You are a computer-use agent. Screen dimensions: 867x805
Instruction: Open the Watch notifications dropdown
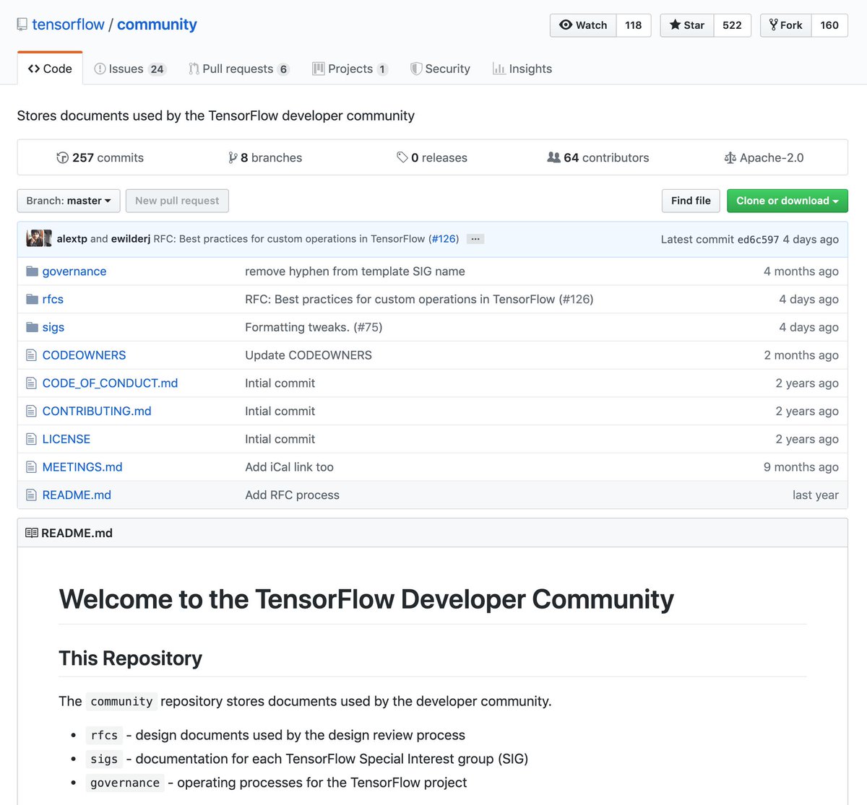coord(583,25)
